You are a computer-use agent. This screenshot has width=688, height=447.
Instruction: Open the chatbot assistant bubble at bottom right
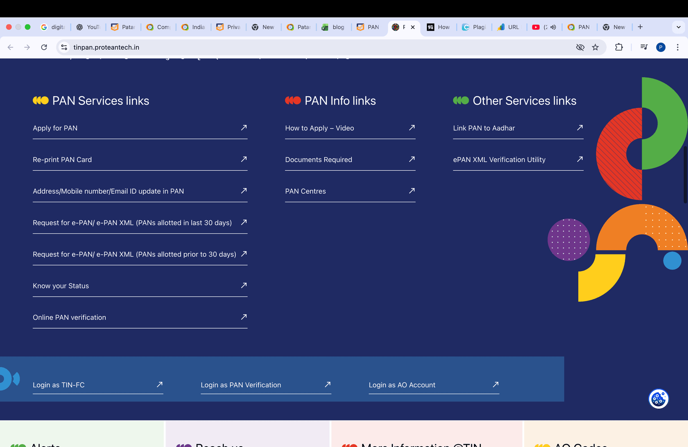[x=658, y=399]
